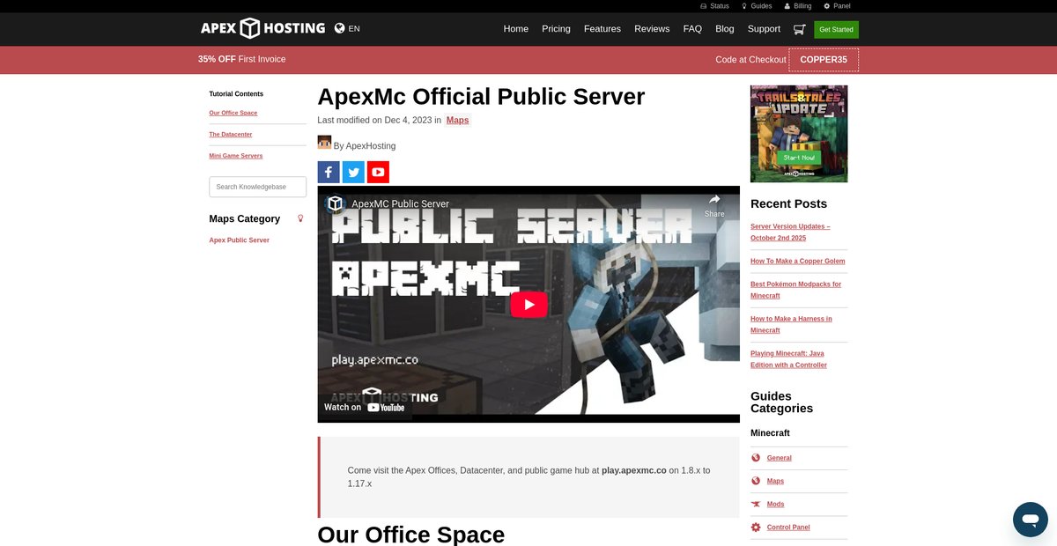Click the video title ApexMC Public Server
This screenshot has width=1057, height=546.
click(x=401, y=203)
